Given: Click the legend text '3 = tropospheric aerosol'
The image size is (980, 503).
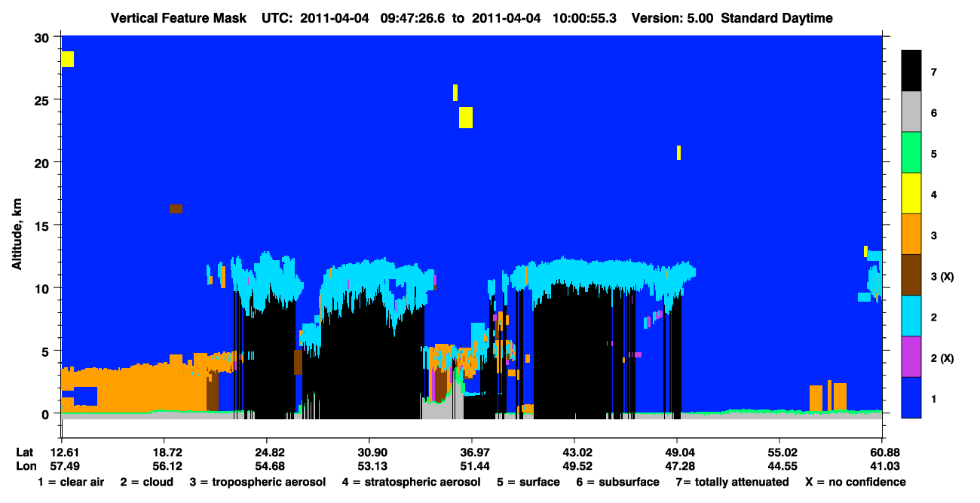Looking at the screenshot, I should click(x=258, y=482).
